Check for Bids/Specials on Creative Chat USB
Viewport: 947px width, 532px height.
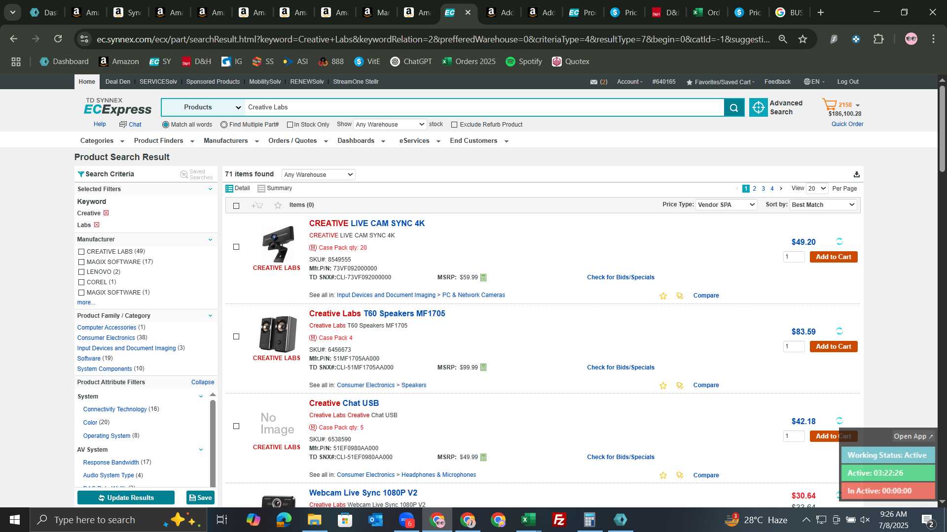tap(620, 457)
